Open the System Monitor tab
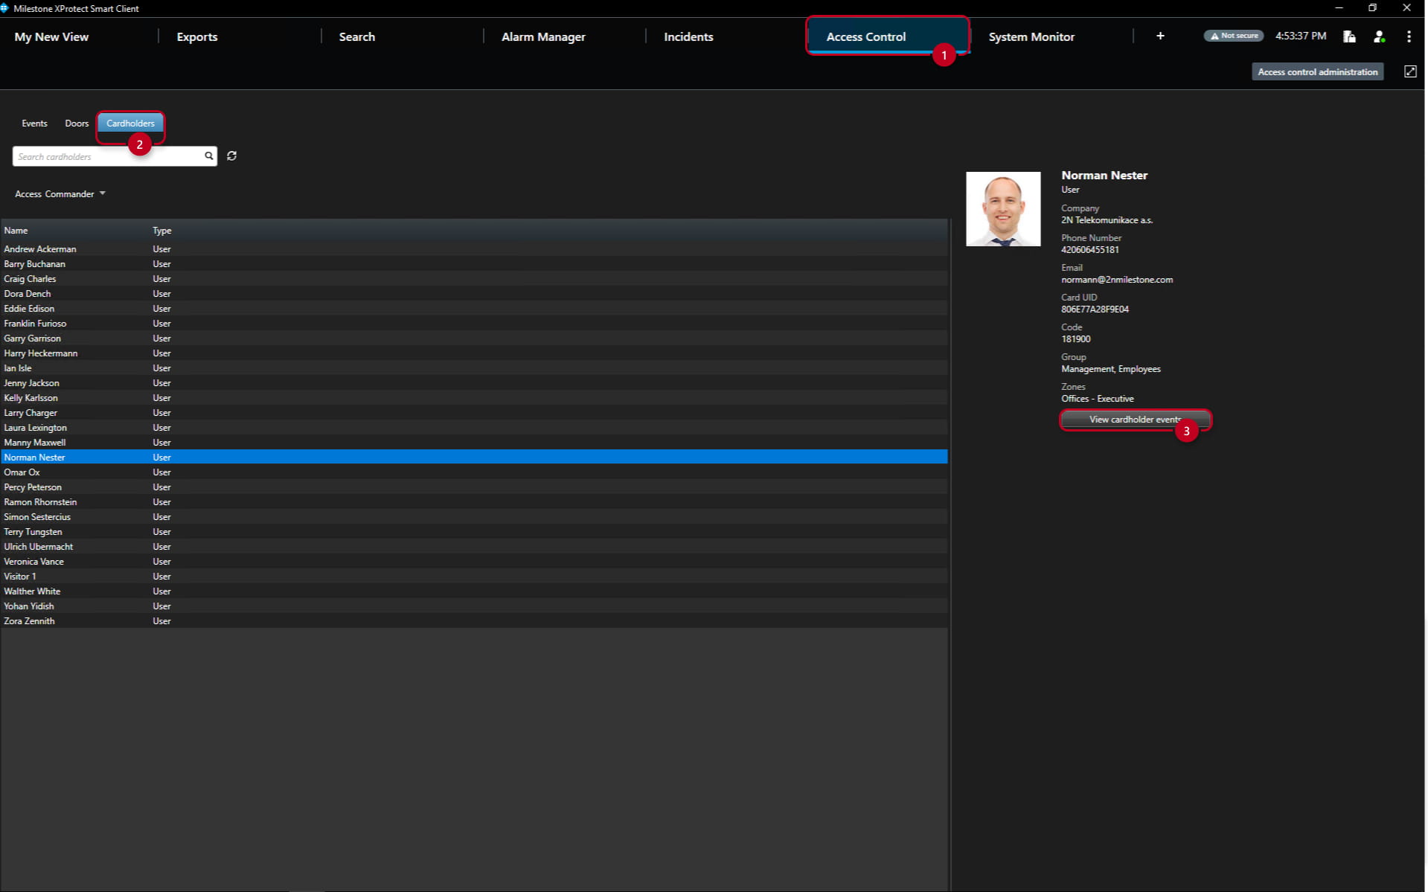Image resolution: width=1428 pixels, height=892 pixels. pos(1031,36)
